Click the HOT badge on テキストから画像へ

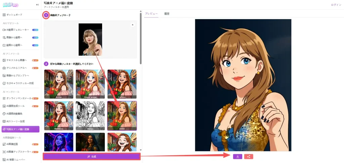pos(35,60)
